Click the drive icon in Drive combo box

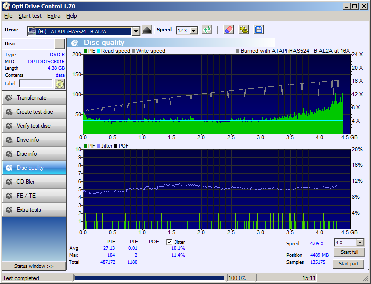pyautogui.click(x=32, y=31)
